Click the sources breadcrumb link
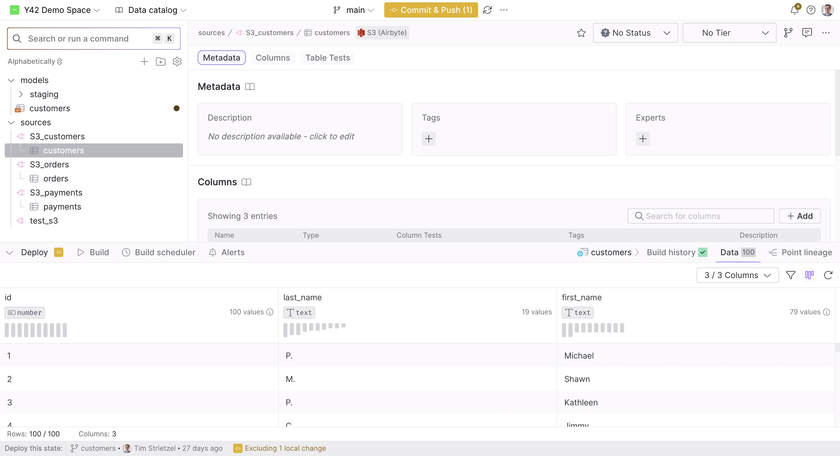This screenshot has width=840, height=456. coord(211,33)
